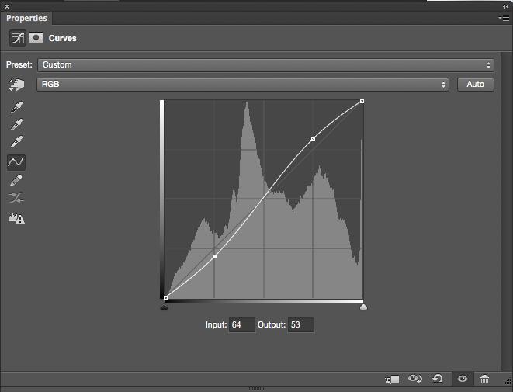This screenshot has height=392, width=513.
Task: Select the pencil draw curve tool
Action: point(16,181)
